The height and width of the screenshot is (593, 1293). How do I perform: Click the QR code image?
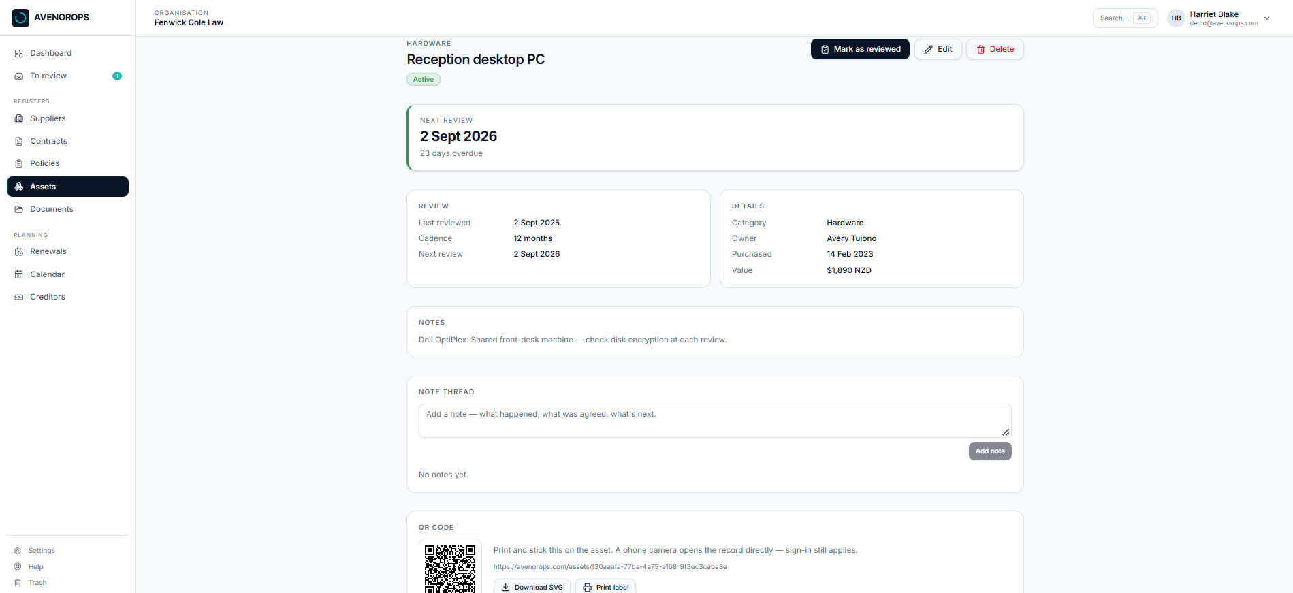click(450, 568)
